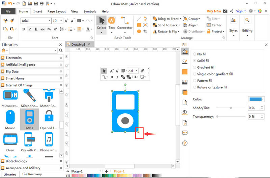
Task: Open the Bring to Front dropdown
Action: [x=181, y=19]
